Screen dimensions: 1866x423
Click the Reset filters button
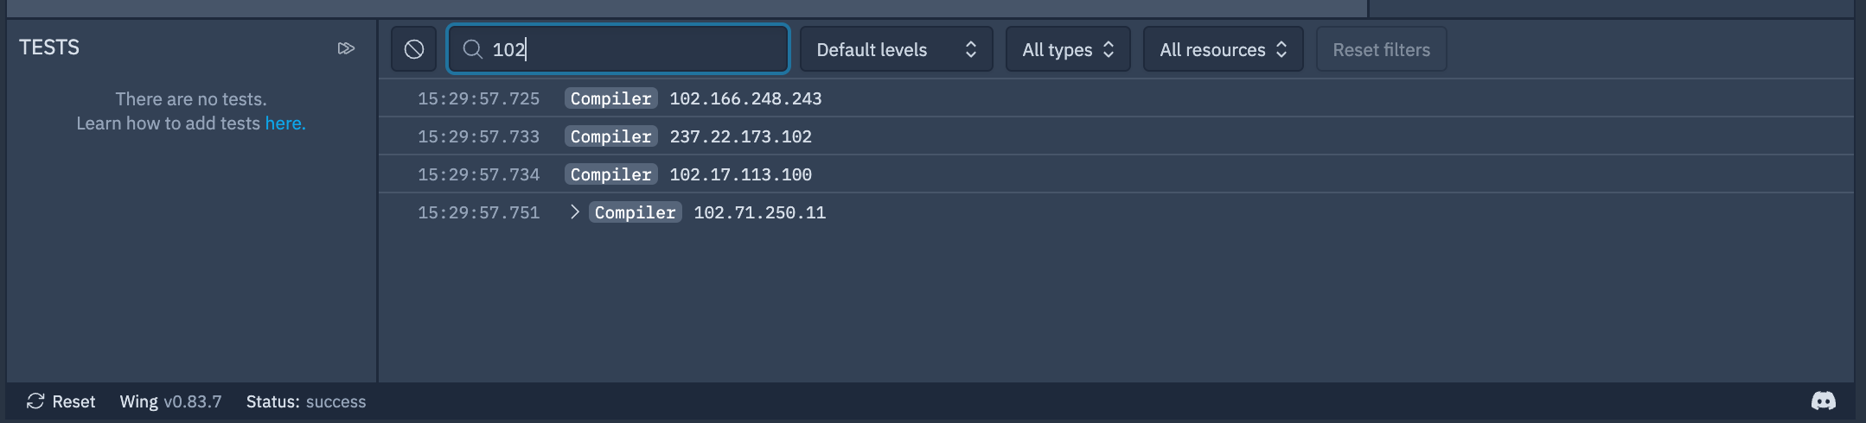point(1381,49)
